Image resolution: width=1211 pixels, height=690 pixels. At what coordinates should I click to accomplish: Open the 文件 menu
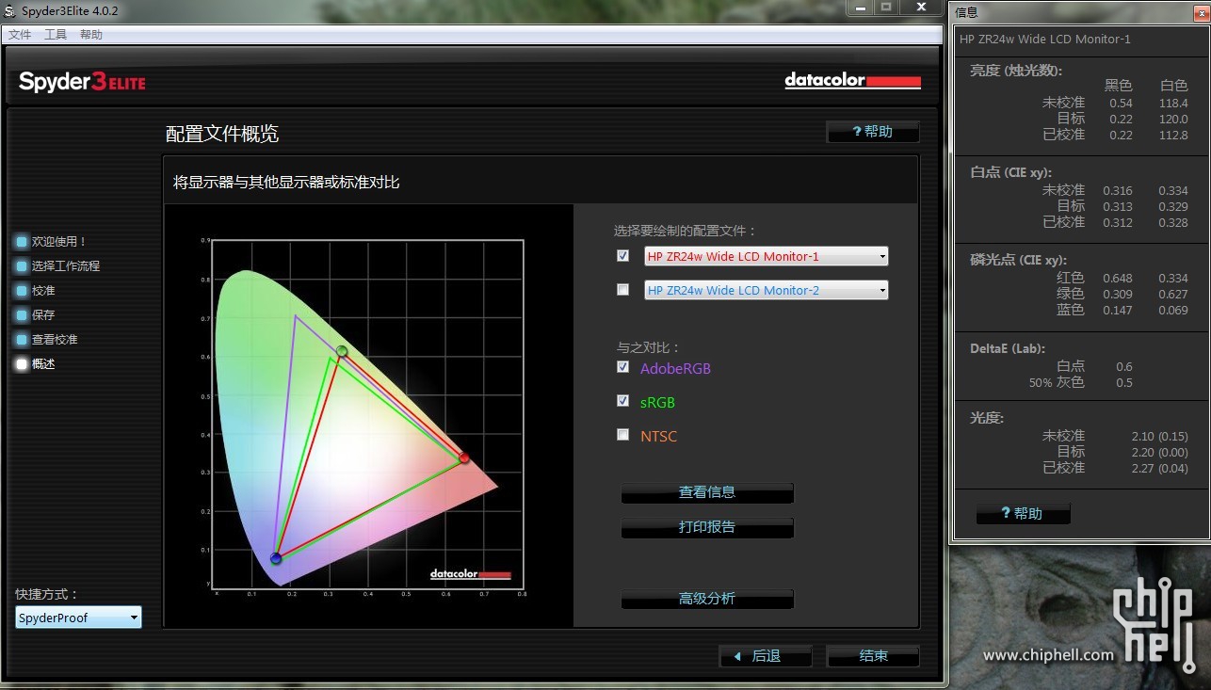pyautogui.click(x=20, y=35)
